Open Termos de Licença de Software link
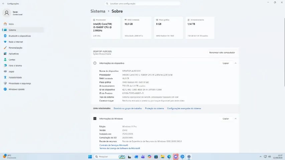The height and width of the screenshot is (160, 285). [120, 148]
